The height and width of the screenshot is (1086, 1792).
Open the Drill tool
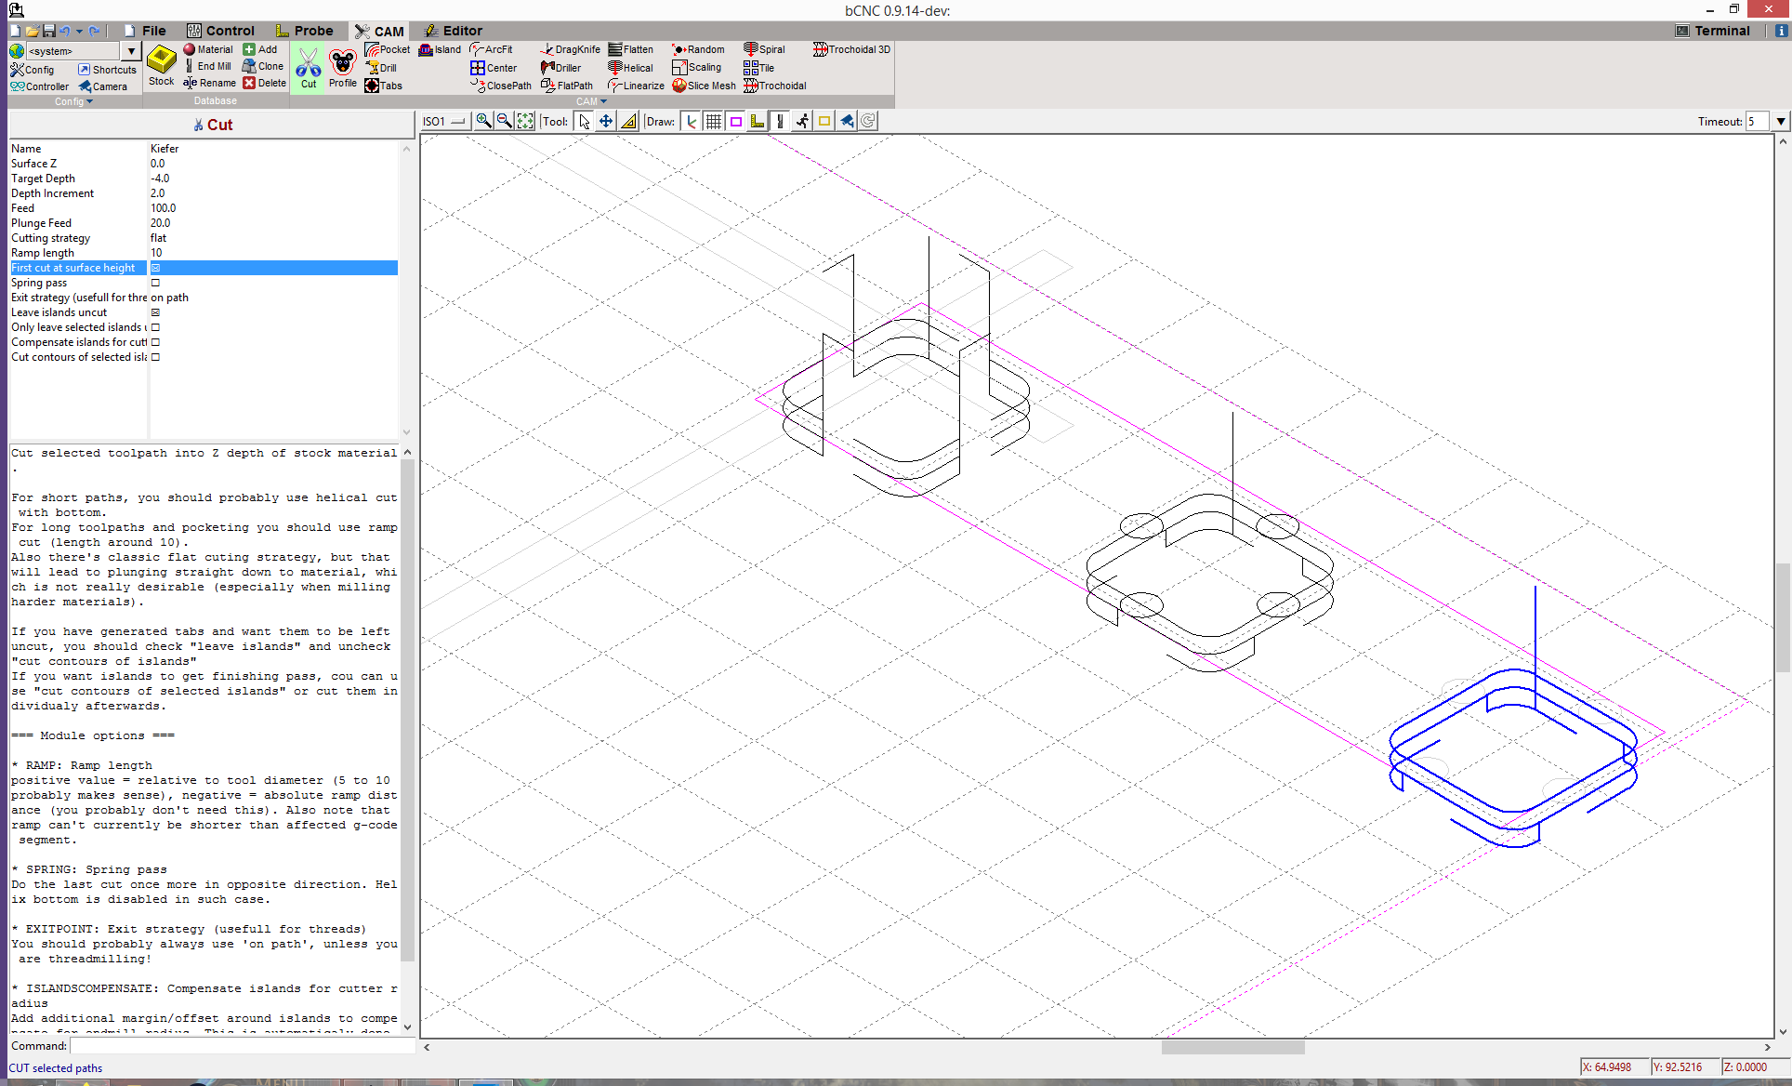click(x=382, y=68)
